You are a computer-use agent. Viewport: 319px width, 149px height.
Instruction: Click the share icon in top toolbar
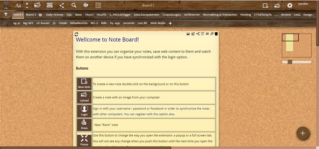(62, 5)
